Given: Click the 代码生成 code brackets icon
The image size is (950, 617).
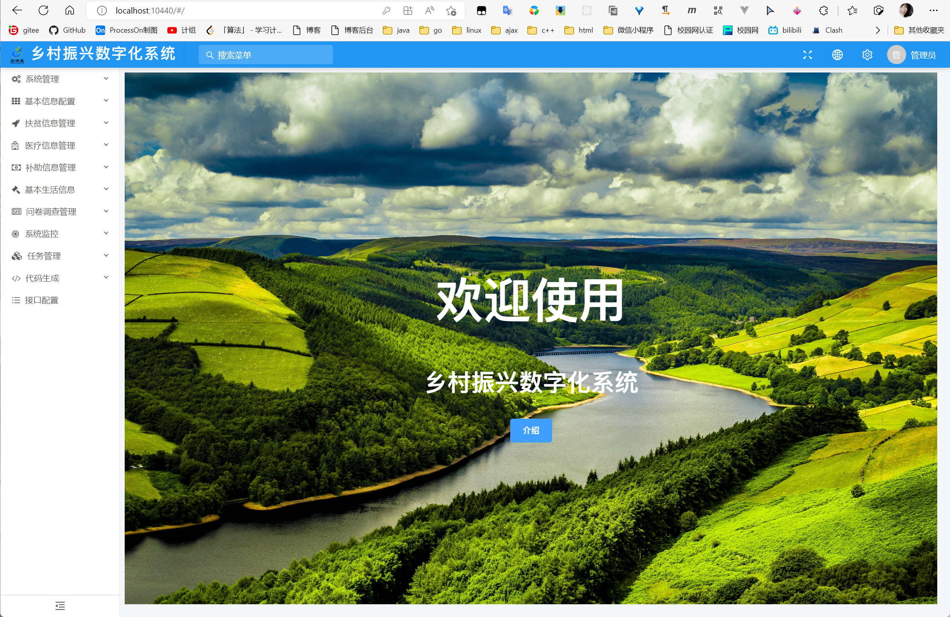Looking at the screenshot, I should pyautogui.click(x=16, y=278).
